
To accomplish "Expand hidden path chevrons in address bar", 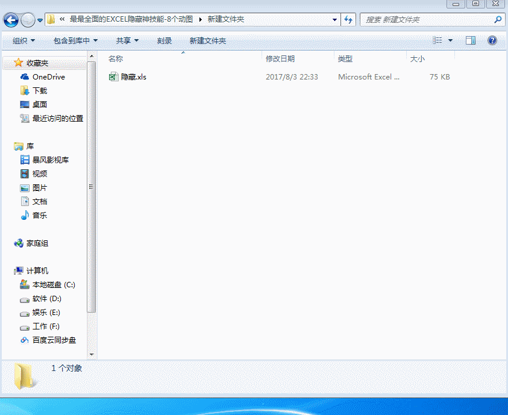I will 62,19.
